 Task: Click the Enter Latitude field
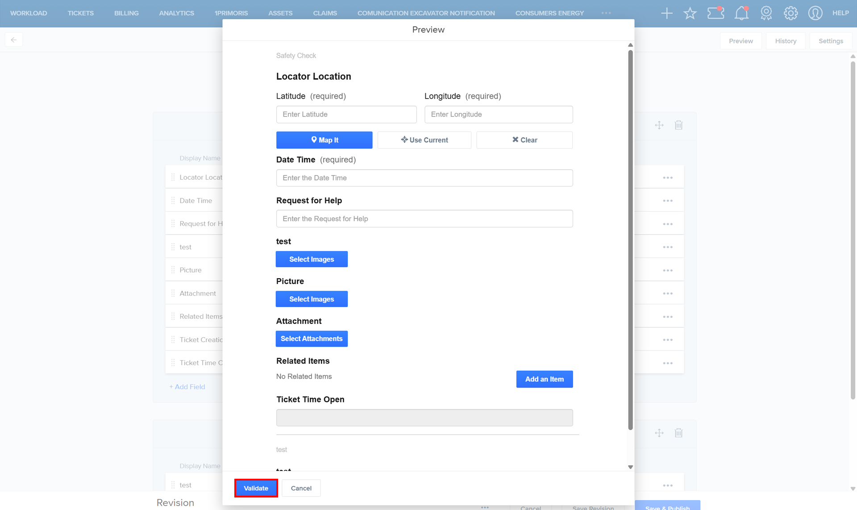tap(346, 114)
